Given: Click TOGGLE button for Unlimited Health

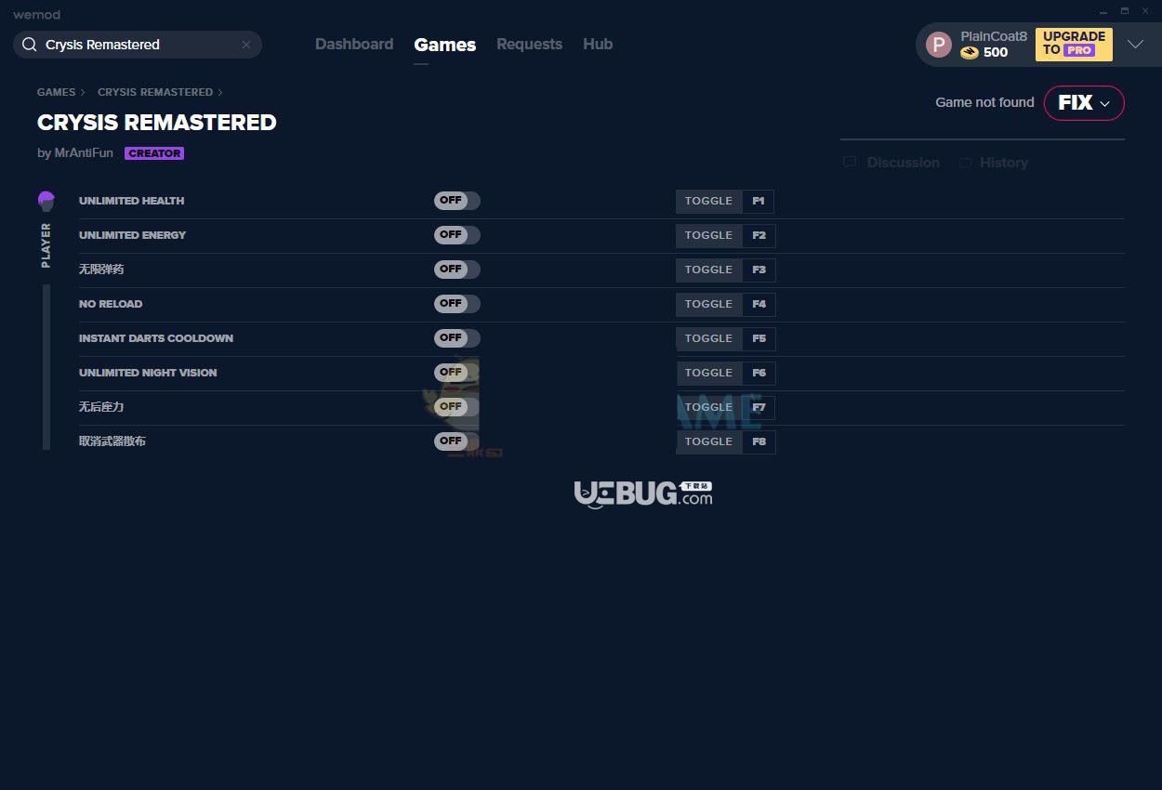Looking at the screenshot, I should click(709, 201).
